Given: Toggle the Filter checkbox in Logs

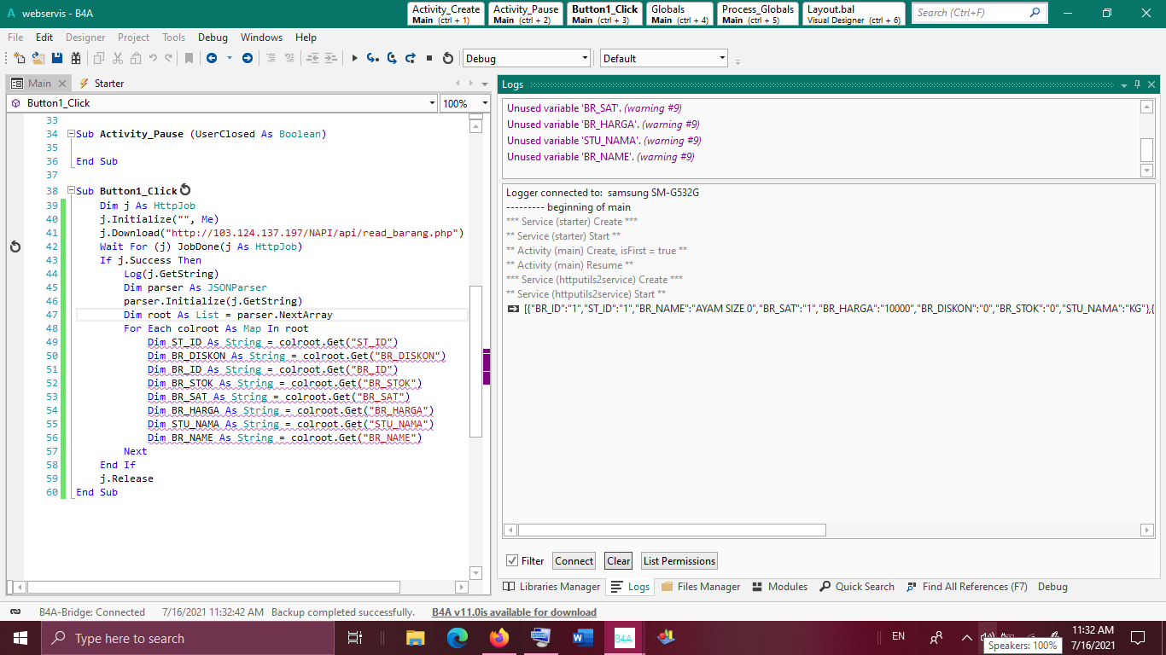Looking at the screenshot, I should click(x=512, y=560).
